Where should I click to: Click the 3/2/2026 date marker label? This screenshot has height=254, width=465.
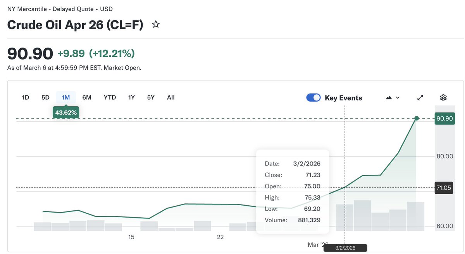point(345,248)
